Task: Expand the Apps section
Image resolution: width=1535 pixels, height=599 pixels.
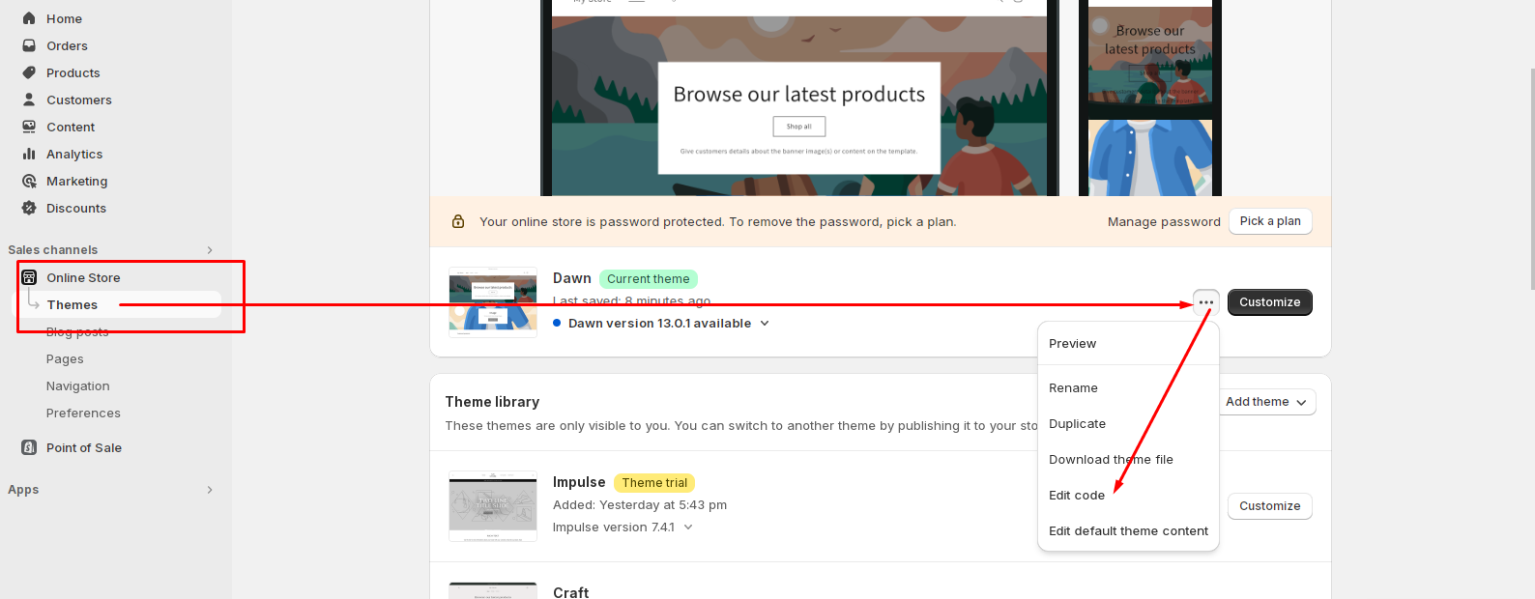Action: pos(210,490)
